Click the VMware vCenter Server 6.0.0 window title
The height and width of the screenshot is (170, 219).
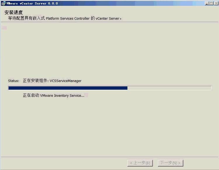pyautogui.click(x=32, y=4)
